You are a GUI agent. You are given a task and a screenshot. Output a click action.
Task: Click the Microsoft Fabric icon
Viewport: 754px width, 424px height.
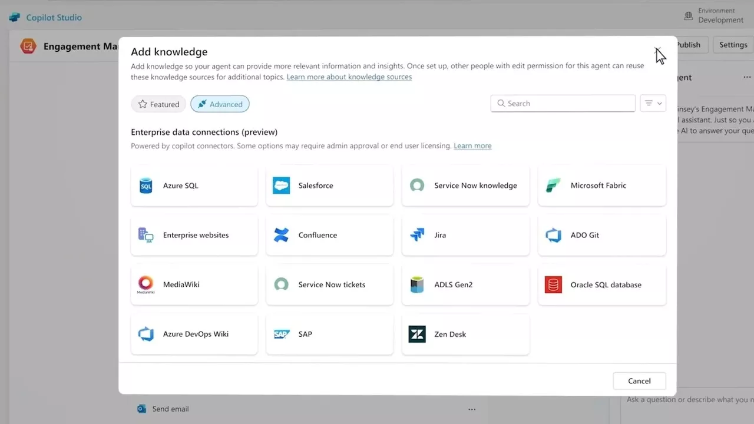point(553,185)
